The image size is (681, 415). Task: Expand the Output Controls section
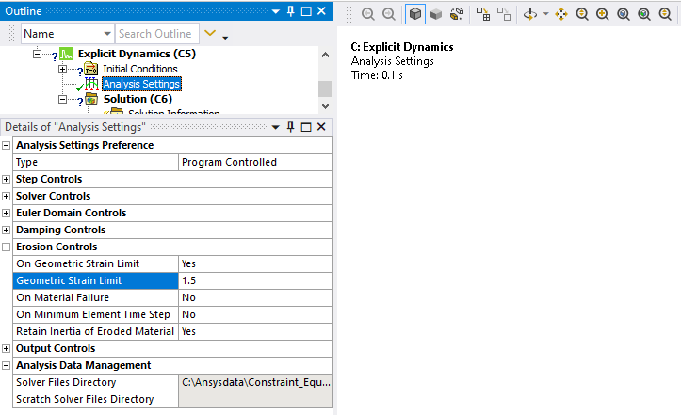(x=6, y=348)
